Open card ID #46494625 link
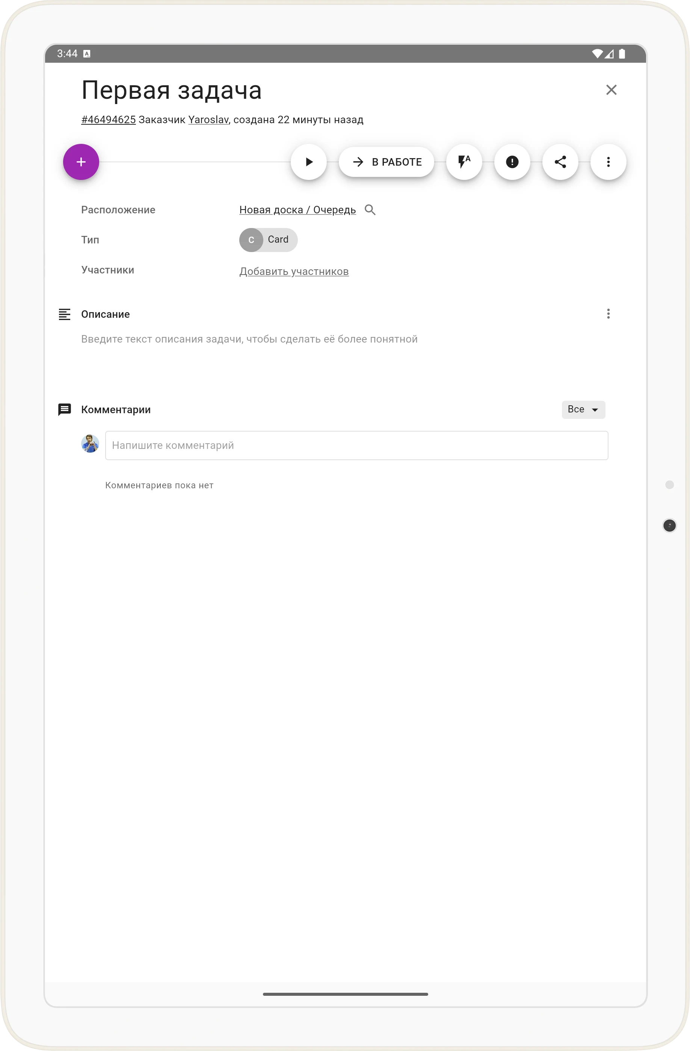 [x=108, y=120]
